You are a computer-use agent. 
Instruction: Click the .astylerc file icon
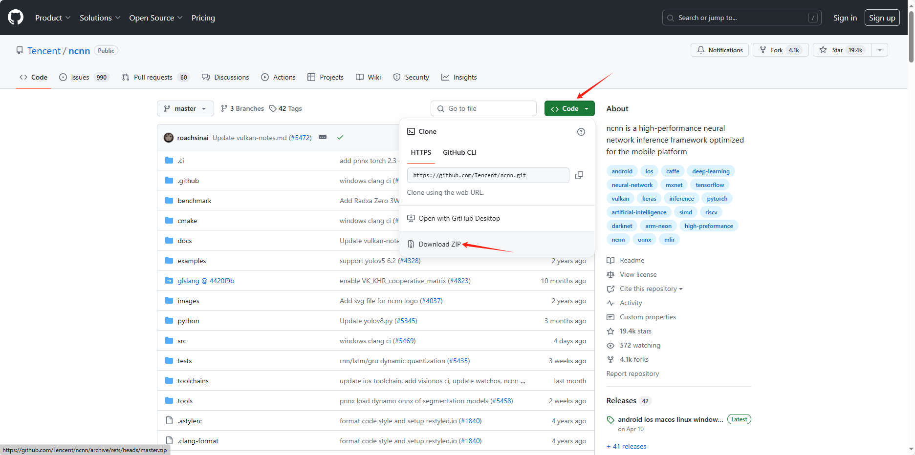169,421
